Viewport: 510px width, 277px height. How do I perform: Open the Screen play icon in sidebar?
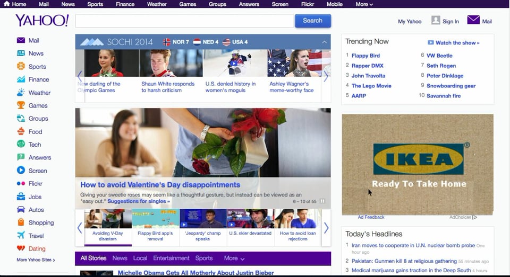tap(21, 171)
